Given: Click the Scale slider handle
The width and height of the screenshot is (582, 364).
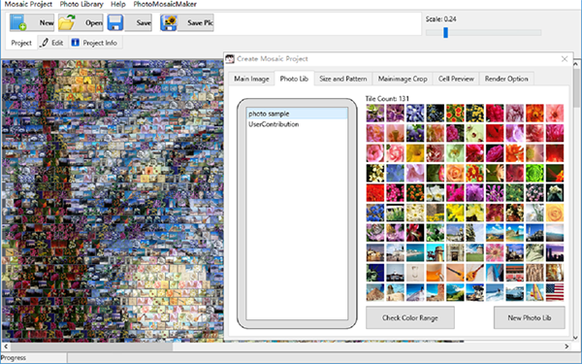Looking at the screenshot, I should pos(445,33).
